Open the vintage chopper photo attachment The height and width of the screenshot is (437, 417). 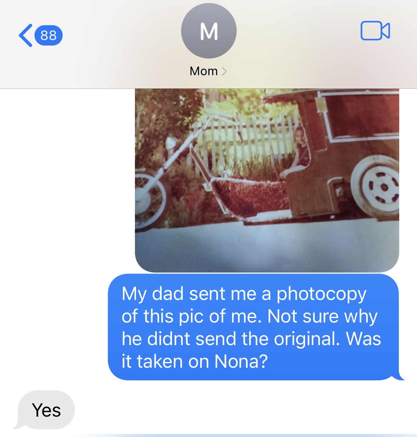(x=267, y=180)
